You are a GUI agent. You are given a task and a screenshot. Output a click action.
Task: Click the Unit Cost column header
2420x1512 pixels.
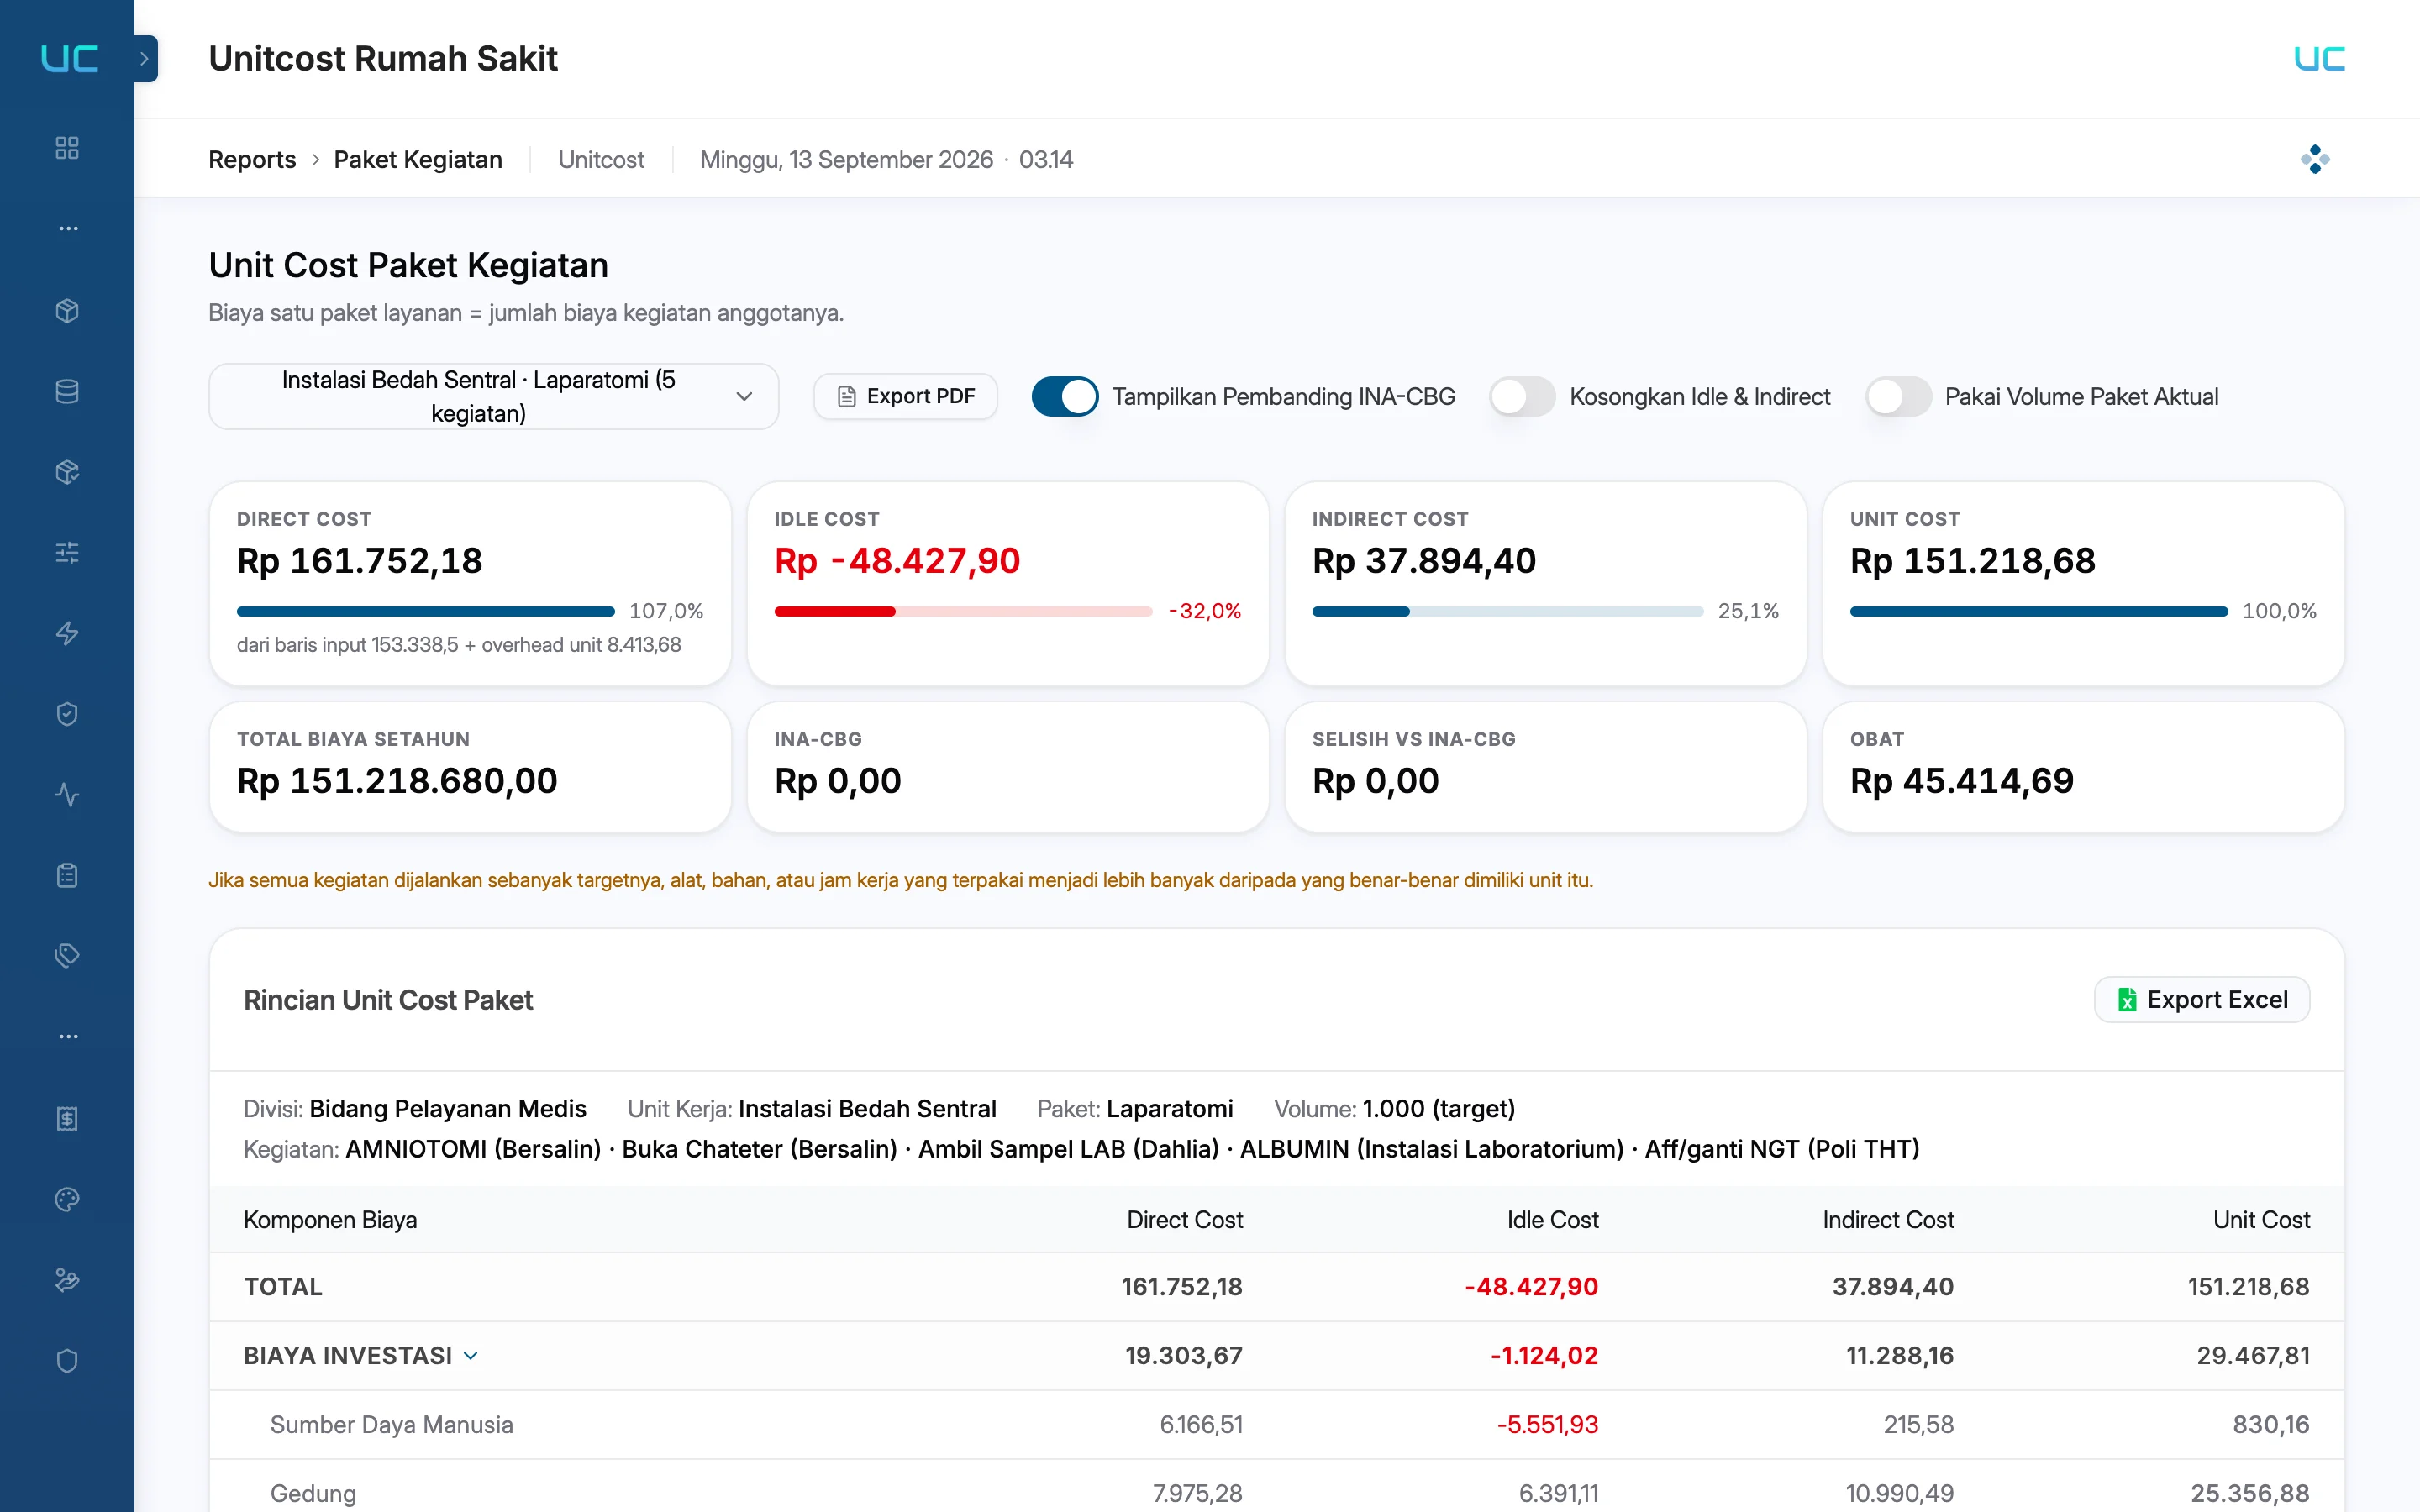(x=2261, y=1220)
